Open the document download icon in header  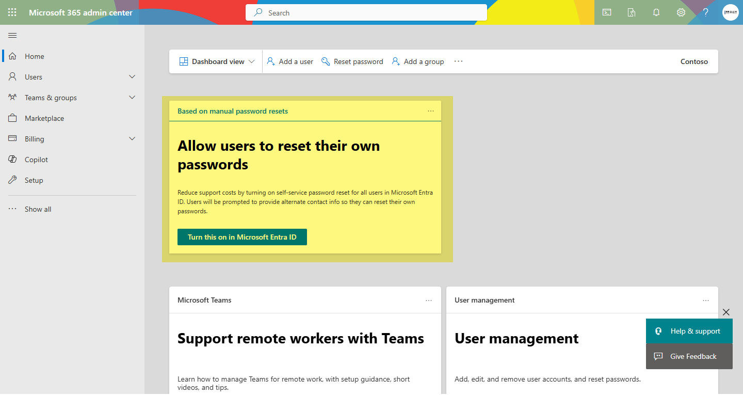point(632,12)
